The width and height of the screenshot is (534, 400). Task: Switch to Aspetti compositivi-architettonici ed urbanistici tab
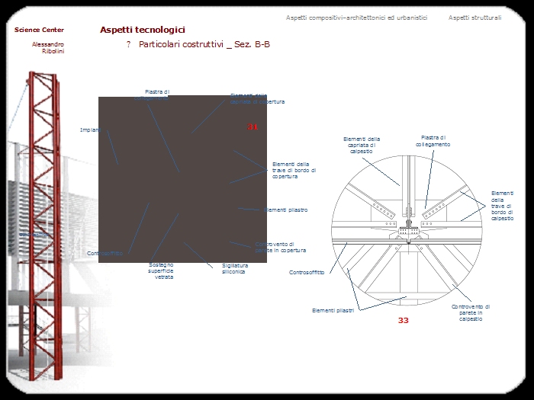click(356, 18)
